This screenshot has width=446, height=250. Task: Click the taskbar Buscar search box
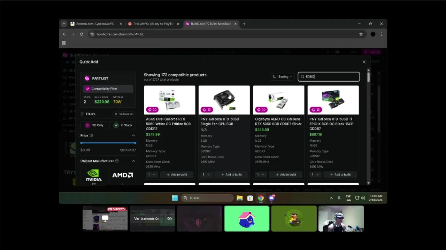click(208, 198)
